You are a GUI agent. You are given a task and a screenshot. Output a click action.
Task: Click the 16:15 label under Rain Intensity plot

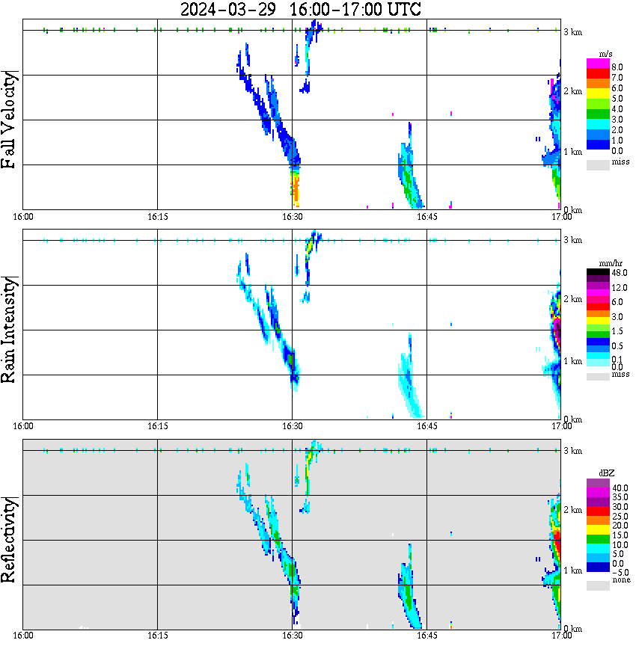point(157,426)
